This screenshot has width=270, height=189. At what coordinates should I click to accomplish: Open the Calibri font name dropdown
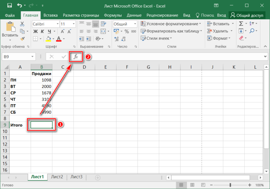pyautogui.click(x=57, y=24)
